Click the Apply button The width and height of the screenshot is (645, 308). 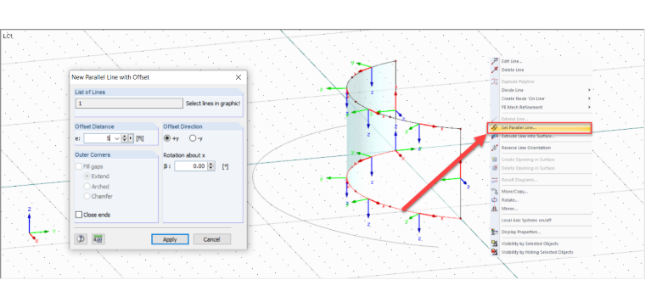click(x=170, y=239)
